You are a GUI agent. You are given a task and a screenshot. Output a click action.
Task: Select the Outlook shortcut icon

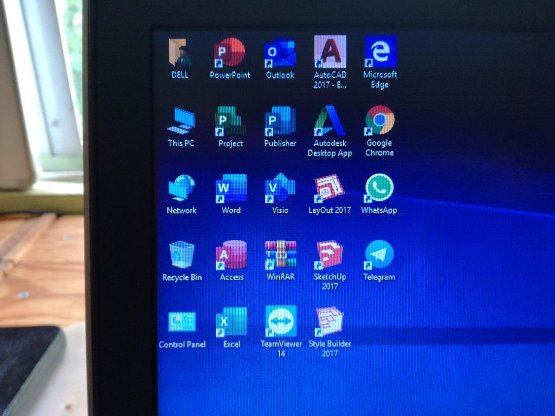pos(280,53)
